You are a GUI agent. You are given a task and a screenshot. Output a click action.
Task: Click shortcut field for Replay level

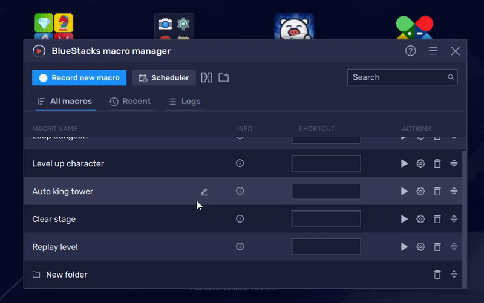326,247
